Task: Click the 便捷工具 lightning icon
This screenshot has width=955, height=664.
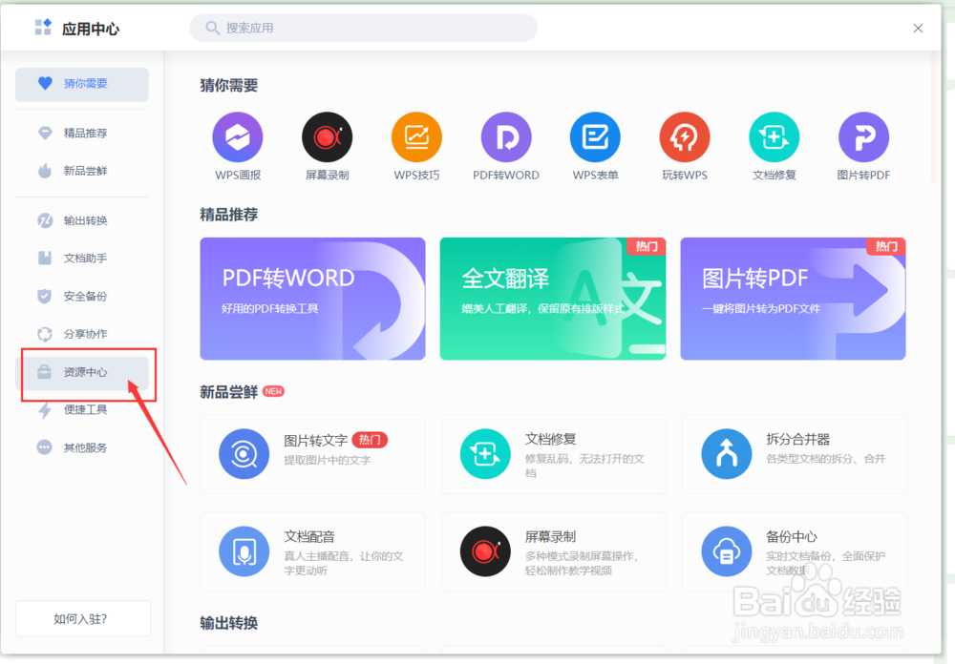Action: point(45,409)
